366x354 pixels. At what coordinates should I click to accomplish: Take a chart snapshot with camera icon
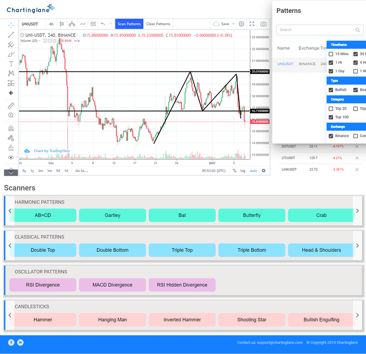point(264,24)
